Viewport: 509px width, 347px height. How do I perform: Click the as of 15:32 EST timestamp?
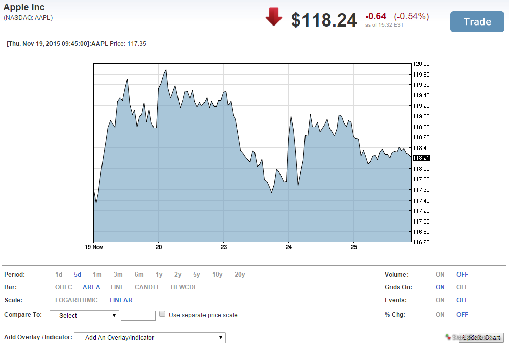[385, 25]
